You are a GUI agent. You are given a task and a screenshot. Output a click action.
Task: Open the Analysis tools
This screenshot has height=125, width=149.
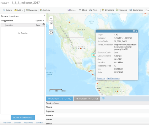tap(45, 10)
